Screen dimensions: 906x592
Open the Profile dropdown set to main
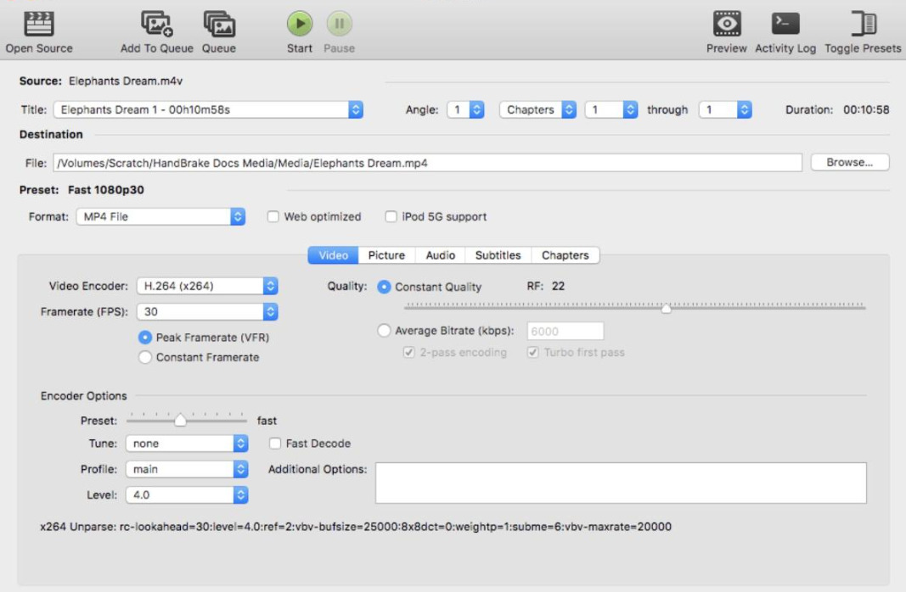187,469
